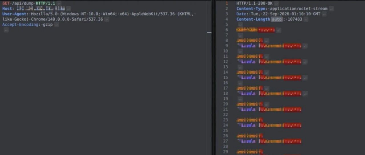This screenshot has height=155, width=365.
Task: Click the "Content-Length" header name
Action: (253, 19)
